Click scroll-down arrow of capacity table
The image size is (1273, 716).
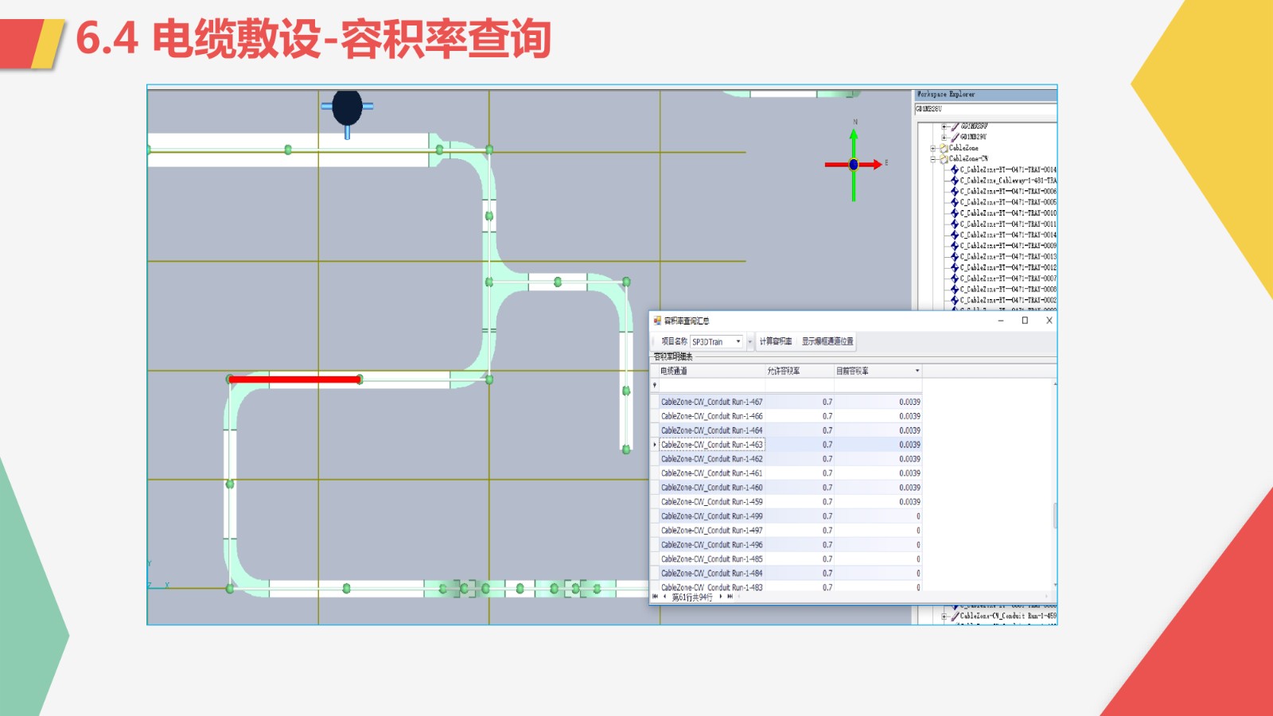click(1055, 586)
